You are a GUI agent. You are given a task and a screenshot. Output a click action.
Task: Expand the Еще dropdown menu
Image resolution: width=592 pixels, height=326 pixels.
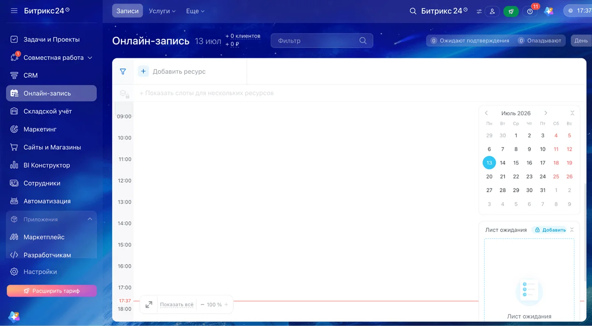click(x=195, y=11)
